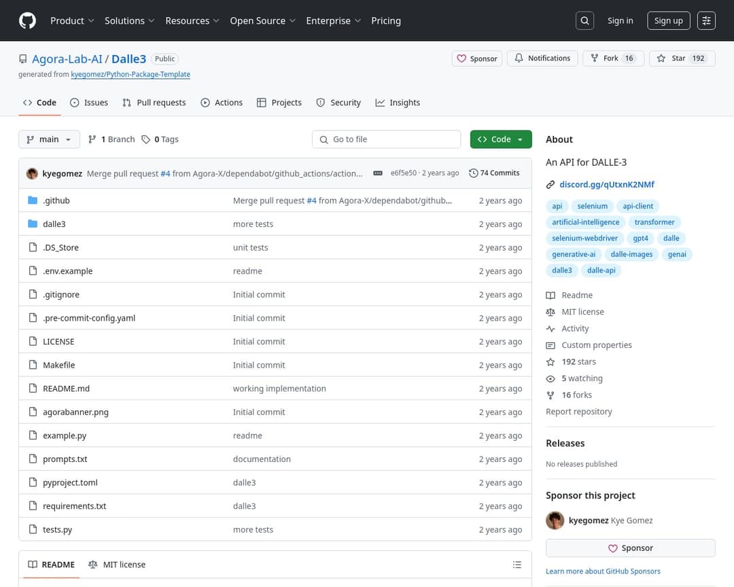Click the Sign in link
Image resolution: width=734 pixels, height=587 pixels.
[620, 20]
